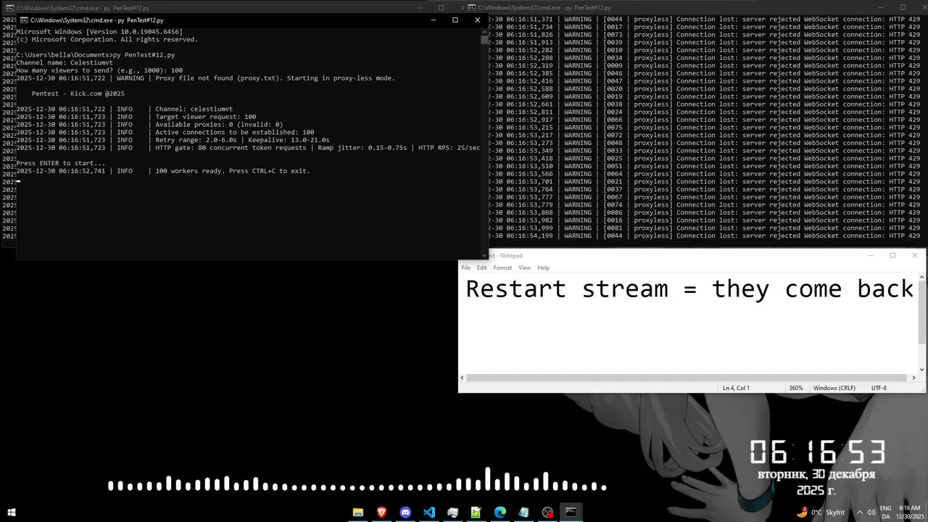928x522 pixels.
Task: Click inside Notepad text 'Restart stream'
Action: (x=566, y=289)
